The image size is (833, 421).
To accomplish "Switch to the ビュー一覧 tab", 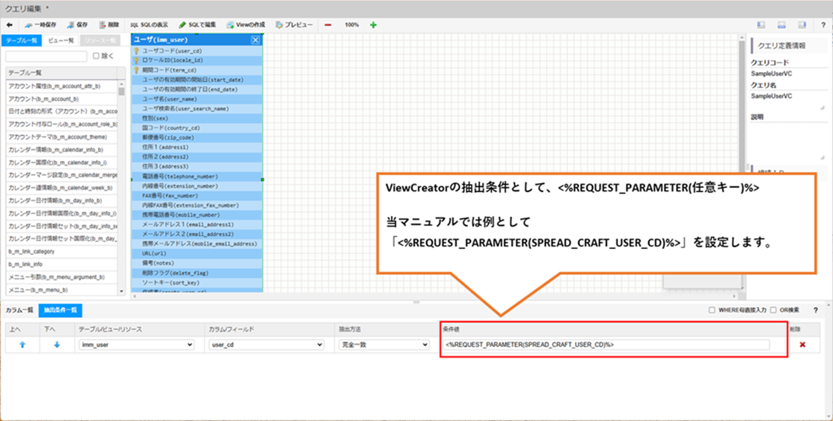I will [61, 40].
